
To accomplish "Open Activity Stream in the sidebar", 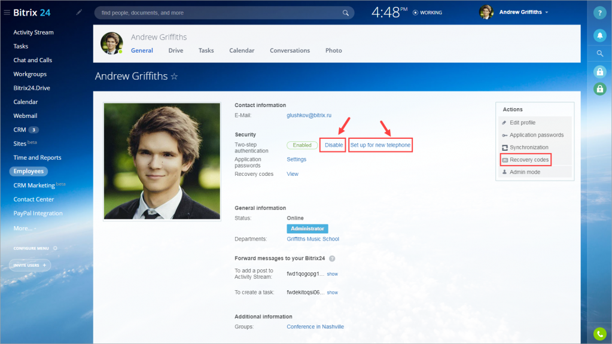I will click(x=33, y=32).
